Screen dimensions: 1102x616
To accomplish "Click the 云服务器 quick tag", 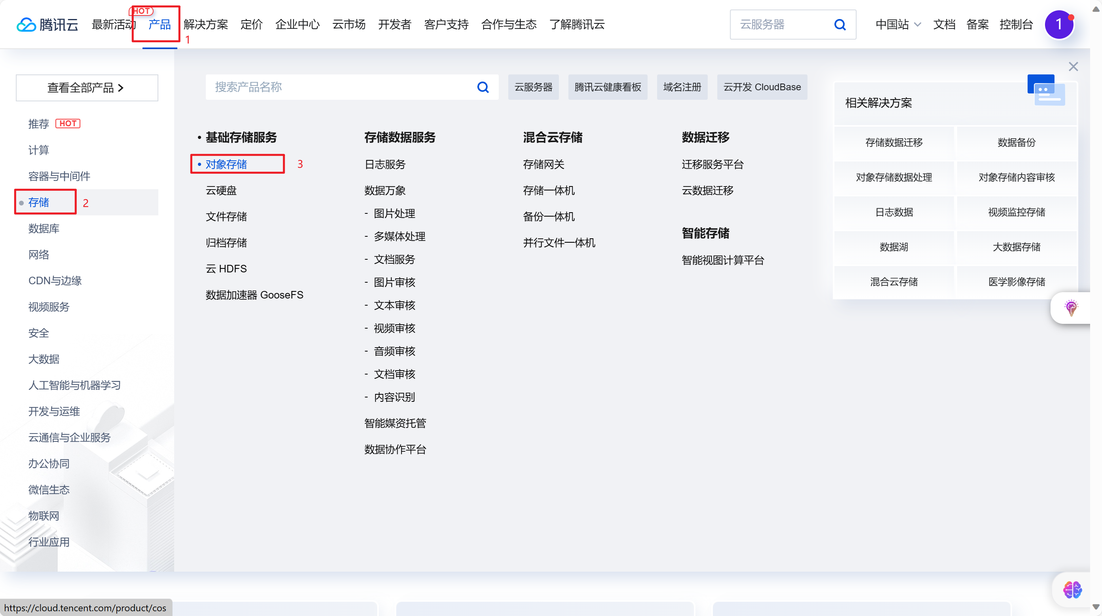I will click(533, 87).
